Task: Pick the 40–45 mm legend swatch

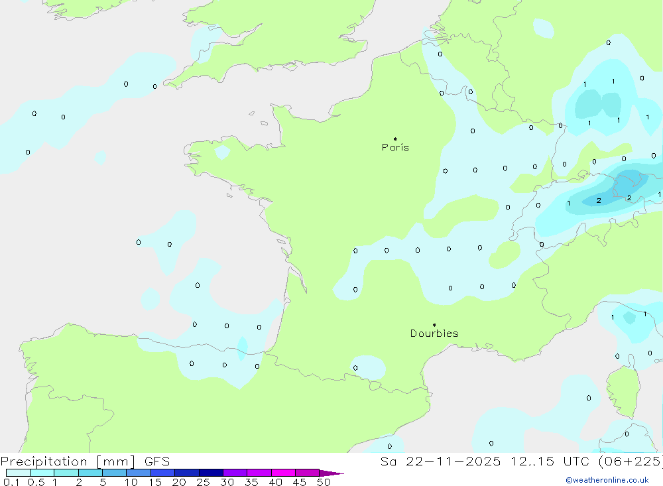Action: (283, 473)
